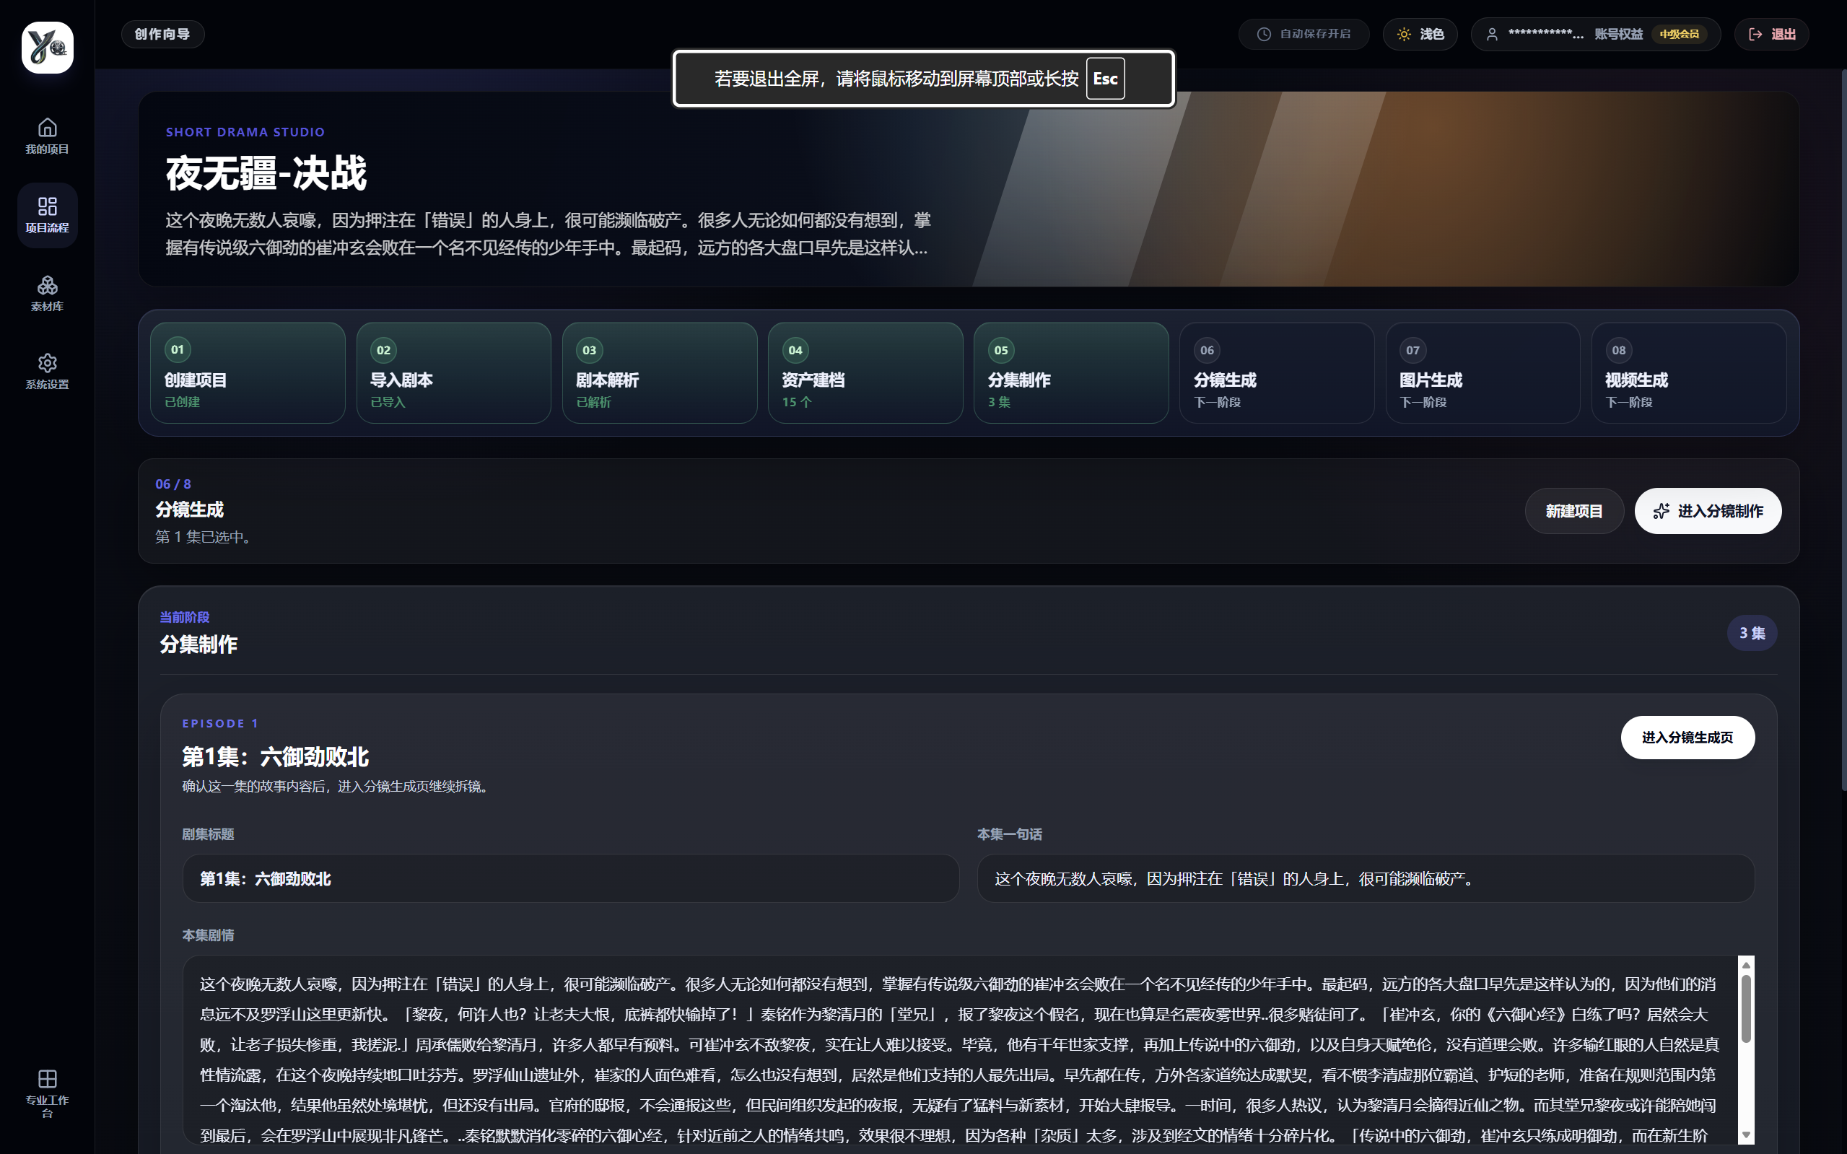Open 专业工作台 icon at sidebar bottom
The height and width of the screenshot is (1154, 1847).
48,1078
